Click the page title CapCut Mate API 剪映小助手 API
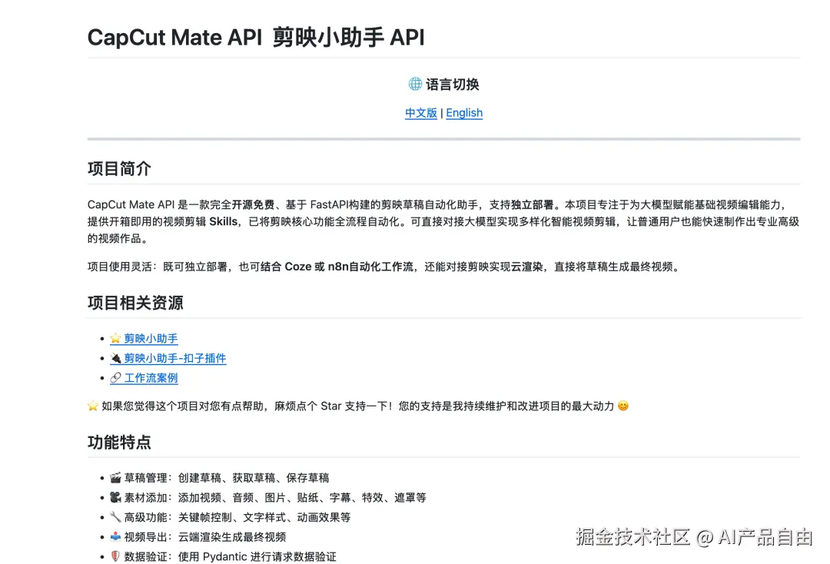The image size is (830, 564). [x=256, y=38]
